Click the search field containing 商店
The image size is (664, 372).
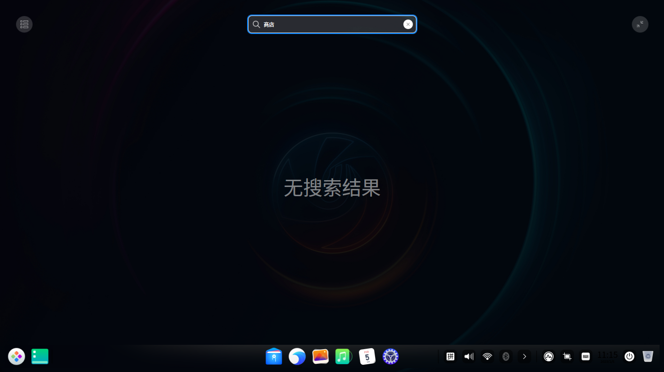(332, 24)
